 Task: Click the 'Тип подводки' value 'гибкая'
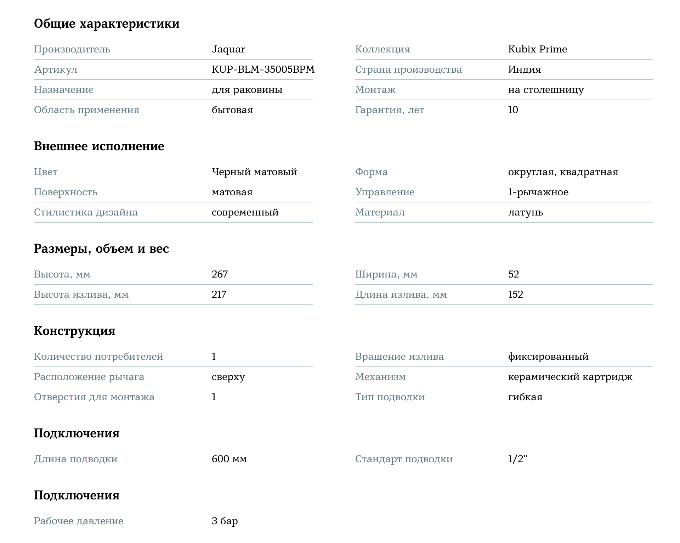525,397
